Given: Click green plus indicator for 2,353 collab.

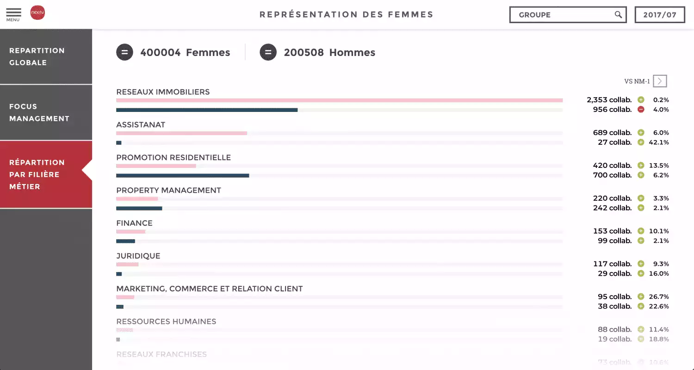Looking at the screenshot, I should (641, 100).
